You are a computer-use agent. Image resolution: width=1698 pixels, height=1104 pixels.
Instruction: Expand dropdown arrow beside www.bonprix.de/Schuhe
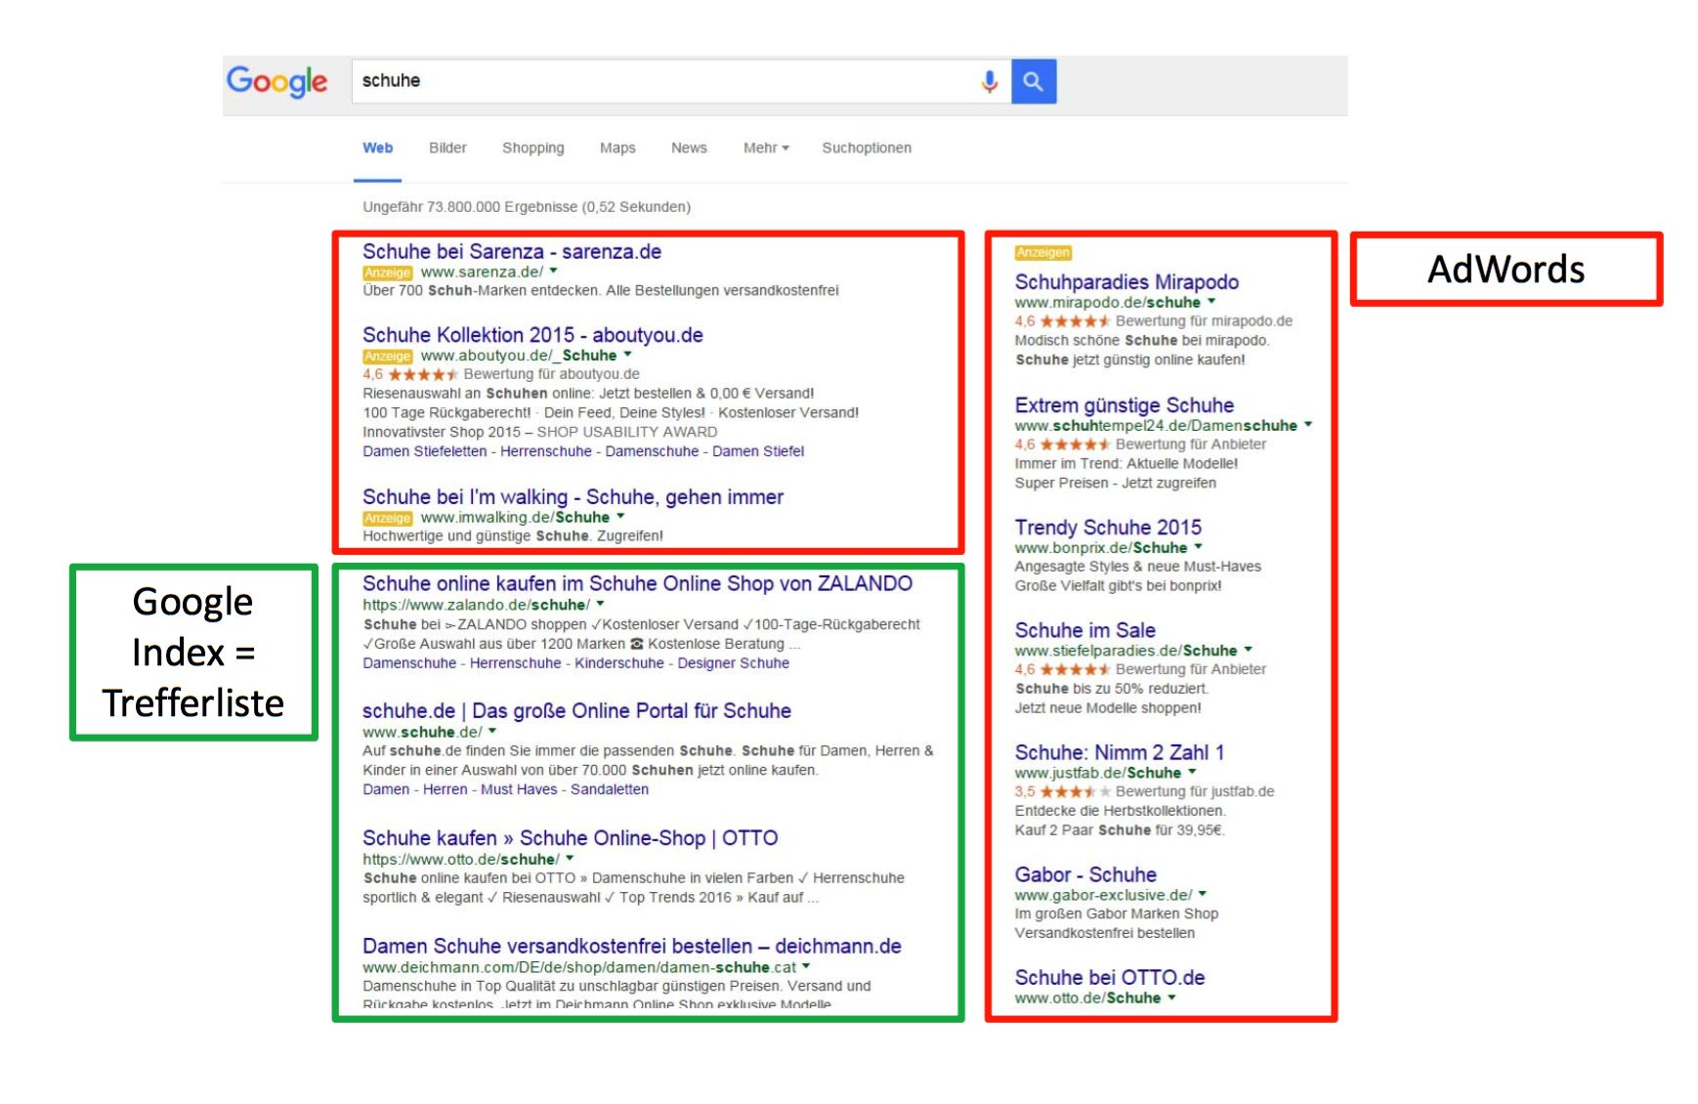pyautogui.click(x=1200, y=547)
